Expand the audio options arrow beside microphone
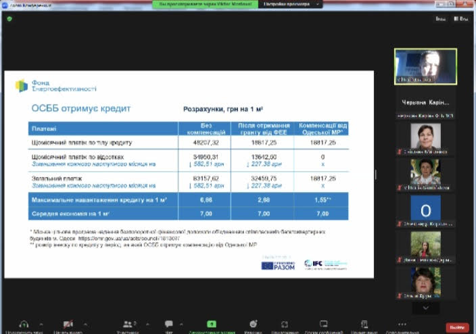The image size is (476, 334). pos(41,324)
